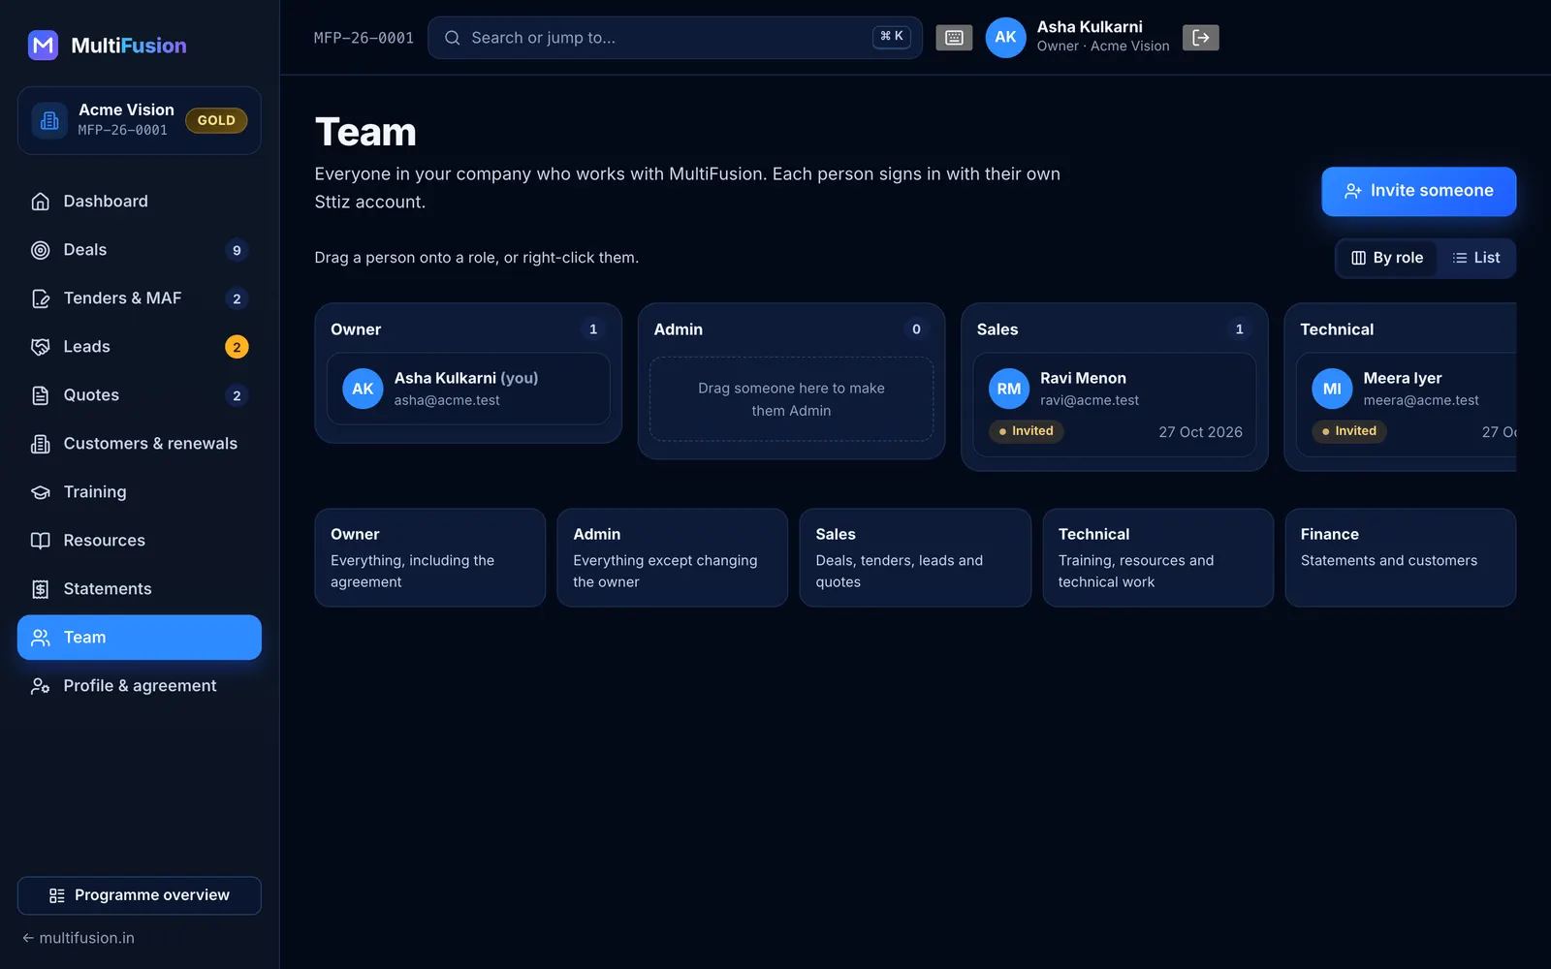
Task: Open Profile & agreement
Action: [140, 686]
